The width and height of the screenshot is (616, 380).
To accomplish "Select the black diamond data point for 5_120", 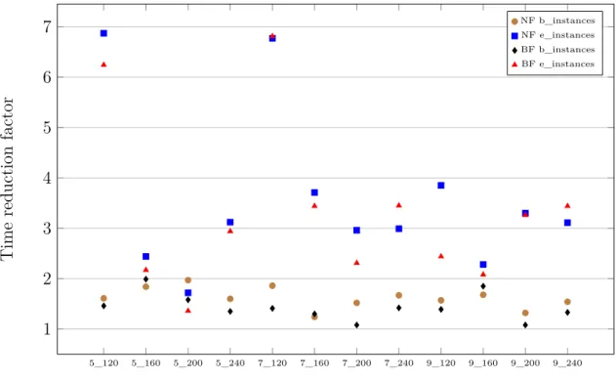I will [103, 306].
